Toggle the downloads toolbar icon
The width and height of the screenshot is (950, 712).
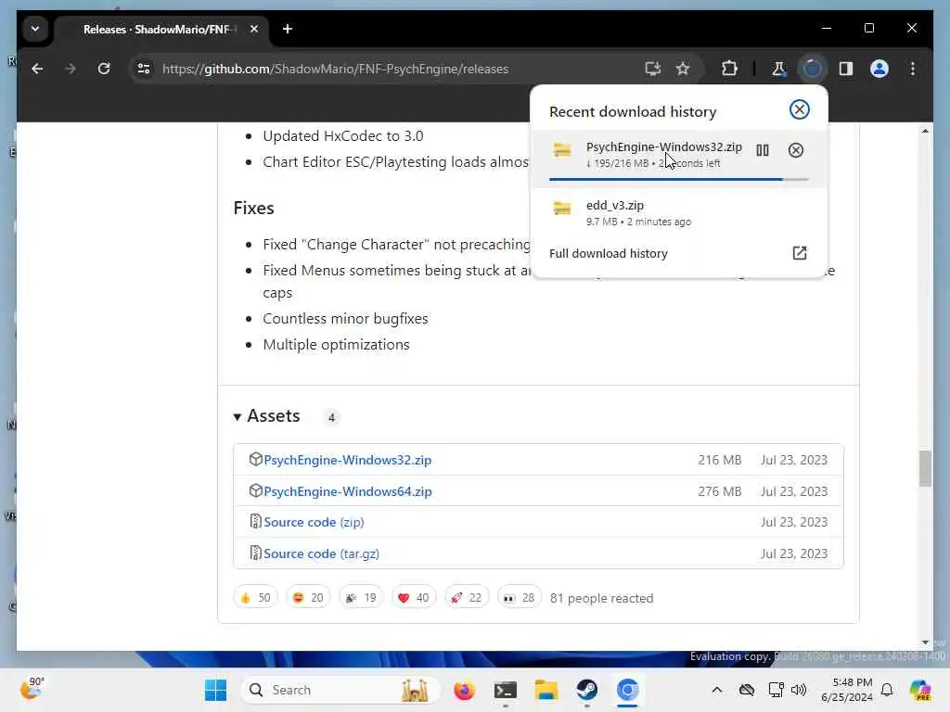812,69
